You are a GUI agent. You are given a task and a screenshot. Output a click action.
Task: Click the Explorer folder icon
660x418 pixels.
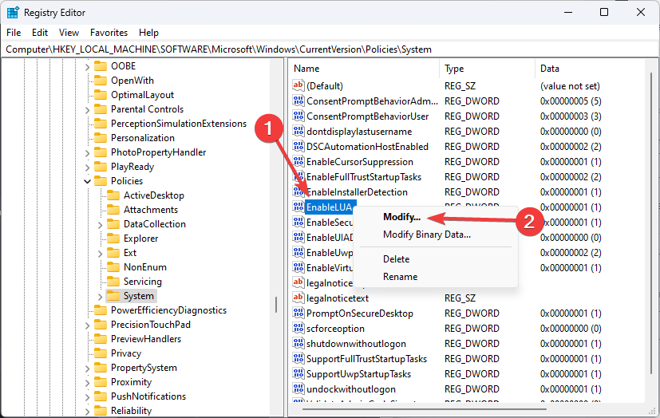(x=113, y=238)
